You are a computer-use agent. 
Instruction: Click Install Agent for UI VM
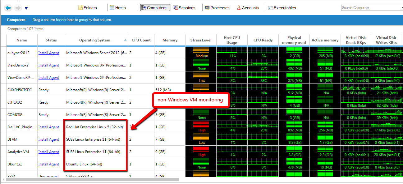click(x=49, y=139)
